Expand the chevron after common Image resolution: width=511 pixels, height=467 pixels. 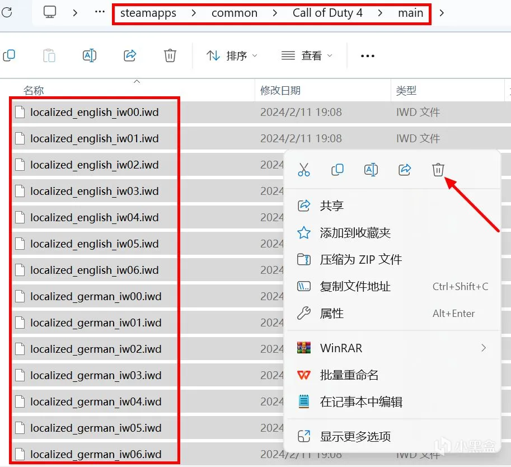pyautogui.click(x=275, y=13)
